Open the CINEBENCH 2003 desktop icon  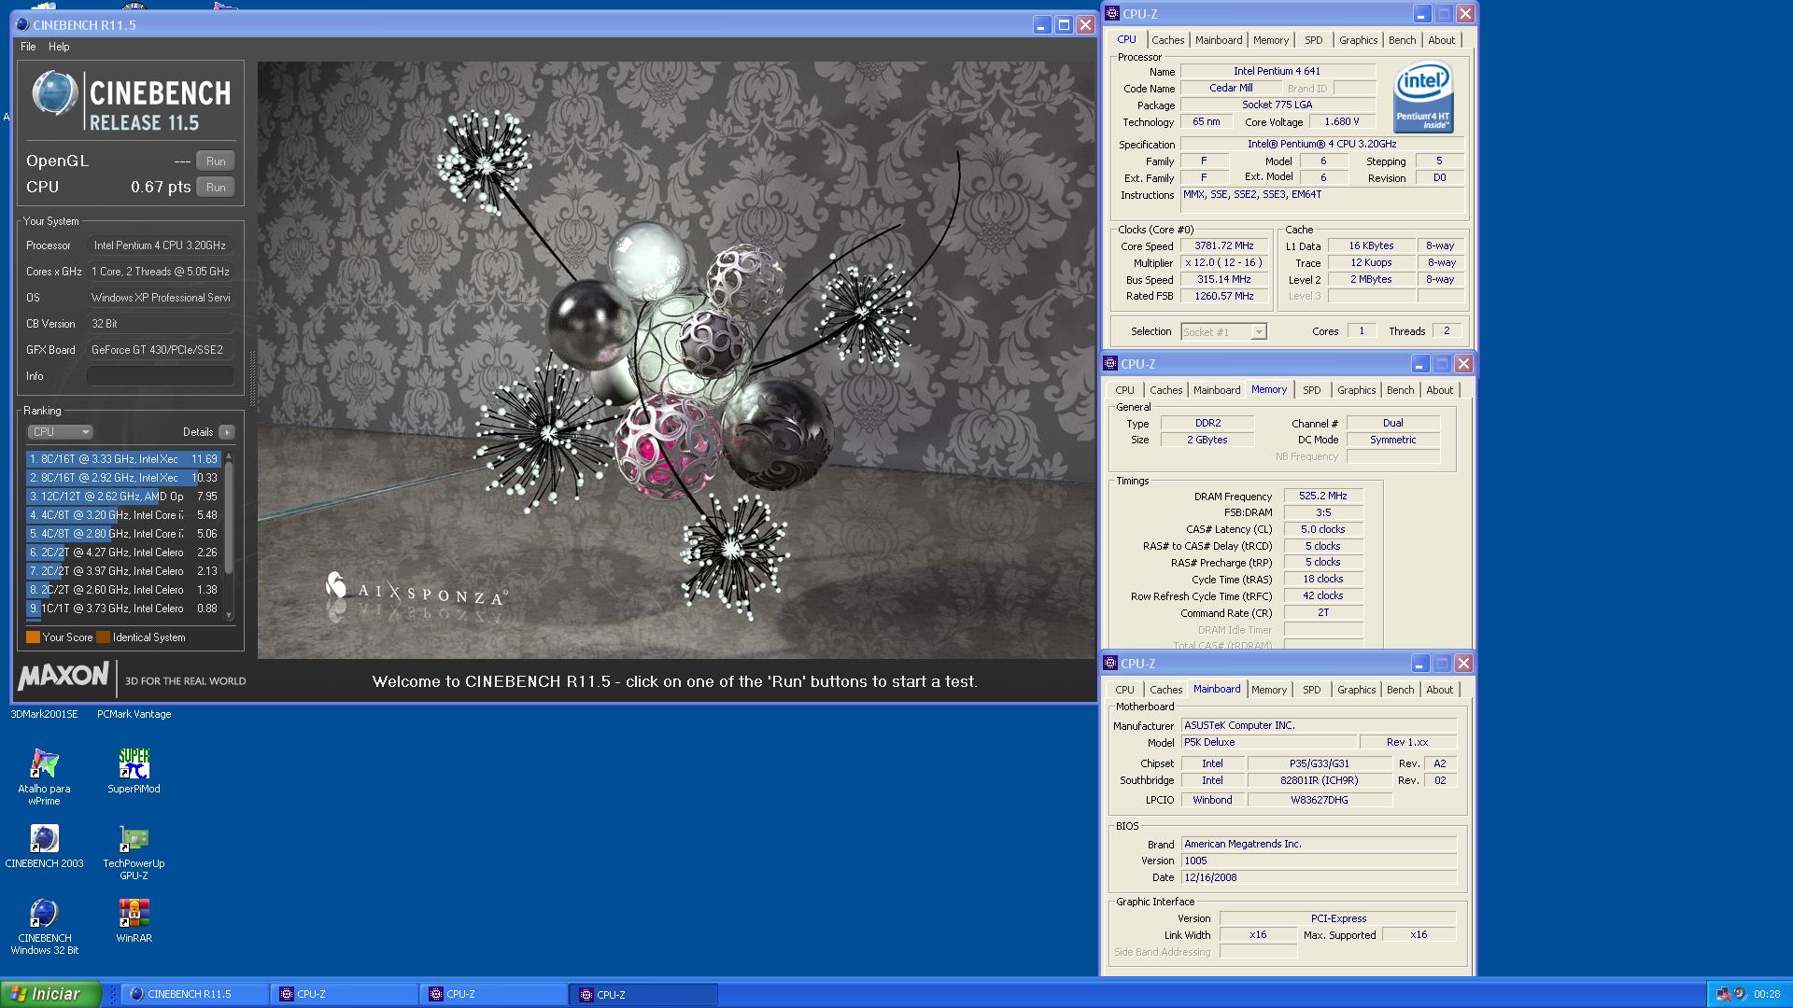tap(44, 839)
